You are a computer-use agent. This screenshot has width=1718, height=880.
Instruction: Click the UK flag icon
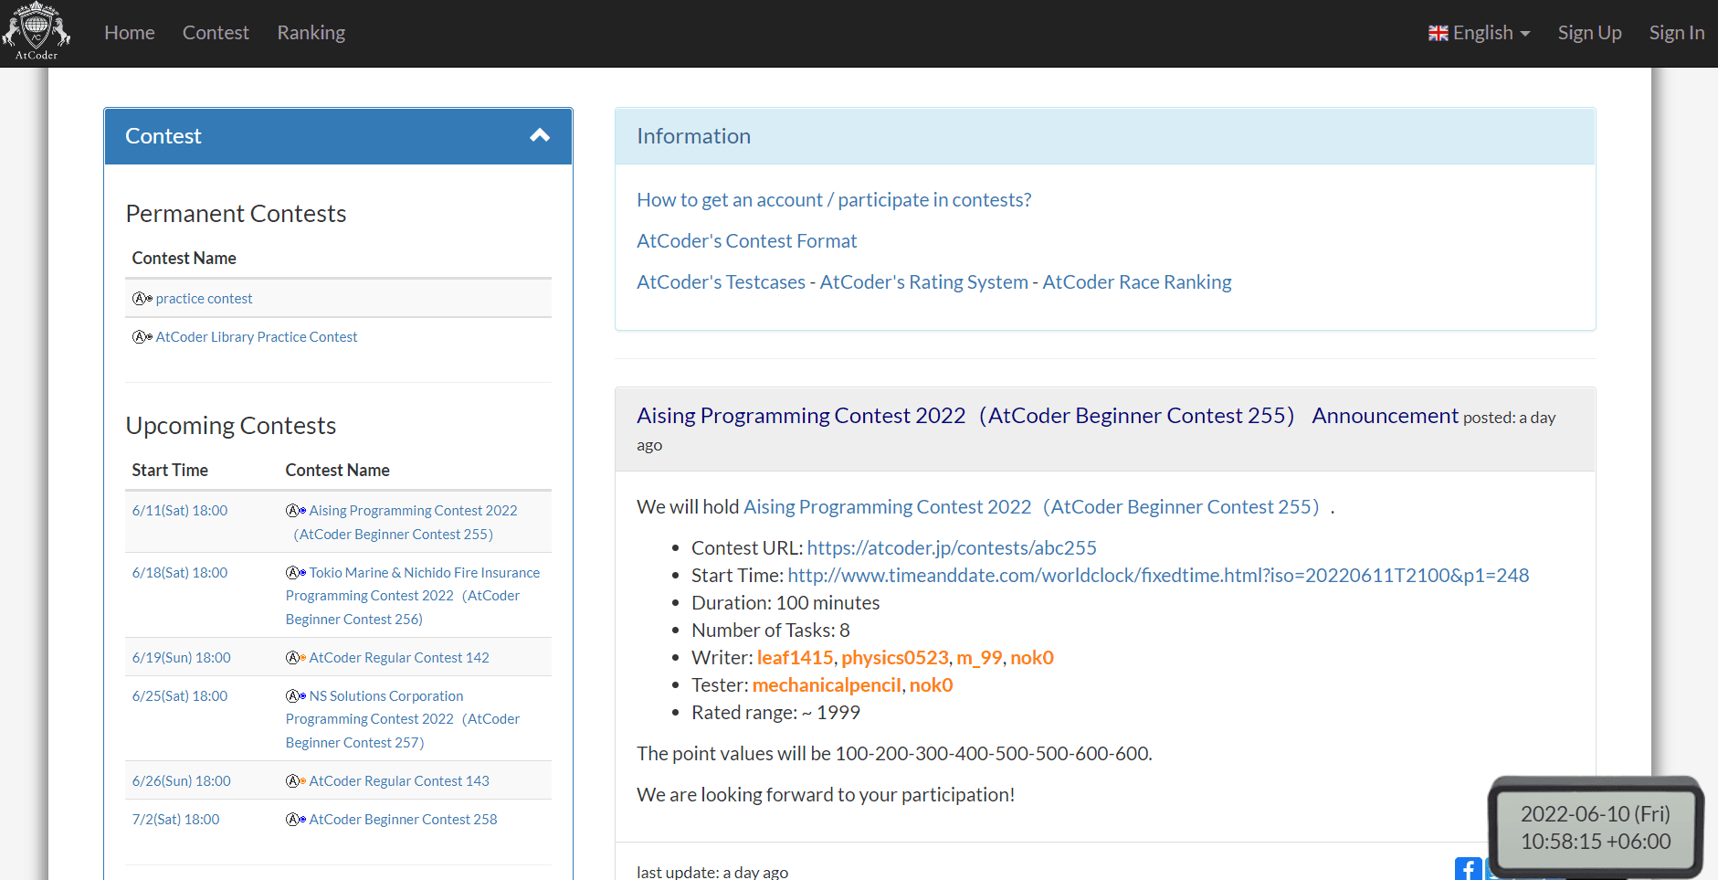tap(1439, 33)
